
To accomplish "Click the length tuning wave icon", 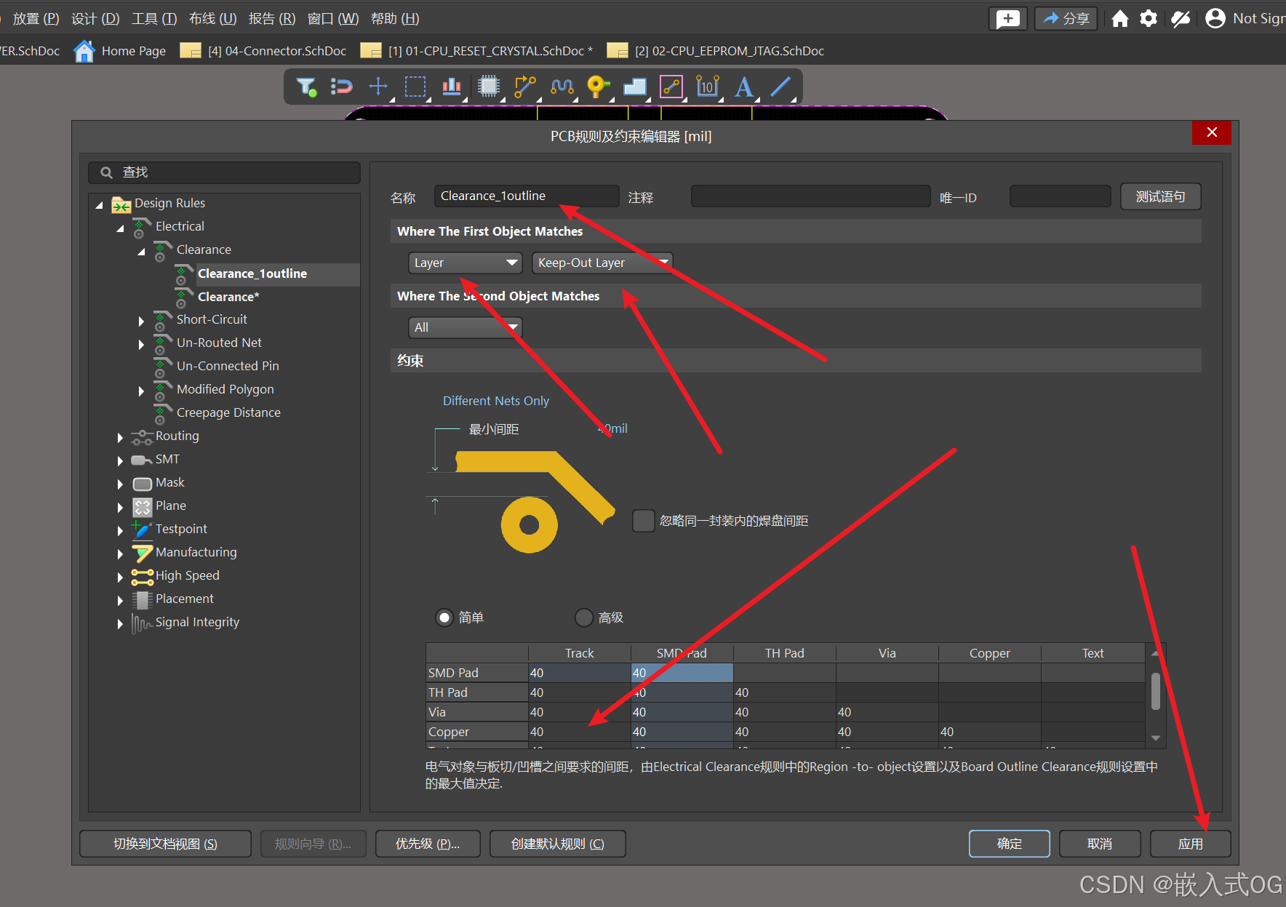I will click(x=562, y=87).
